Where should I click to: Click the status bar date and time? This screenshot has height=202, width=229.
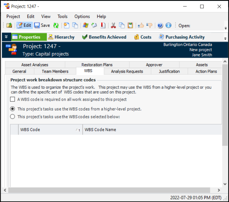(196, 198)
